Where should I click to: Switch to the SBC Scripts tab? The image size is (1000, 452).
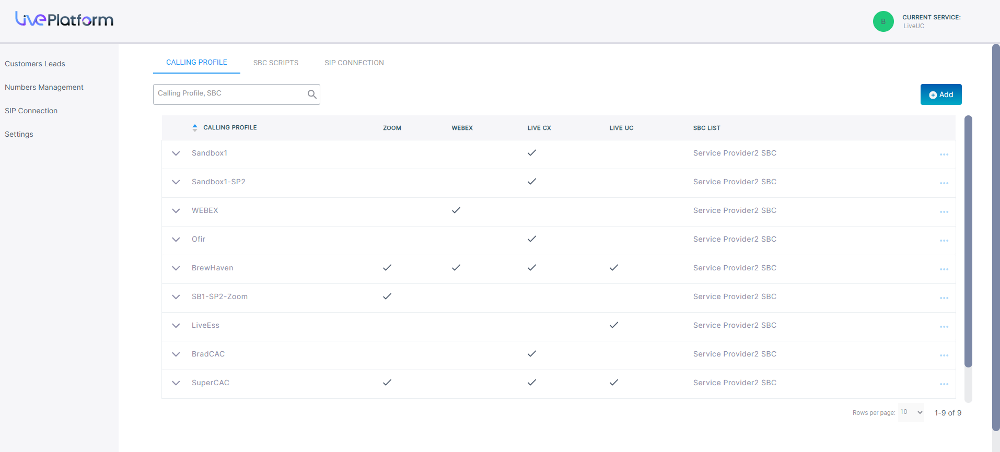276,63
